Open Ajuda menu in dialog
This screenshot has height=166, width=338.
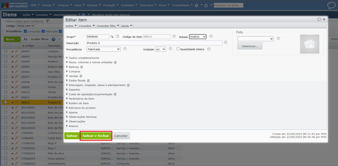[127, 26]
